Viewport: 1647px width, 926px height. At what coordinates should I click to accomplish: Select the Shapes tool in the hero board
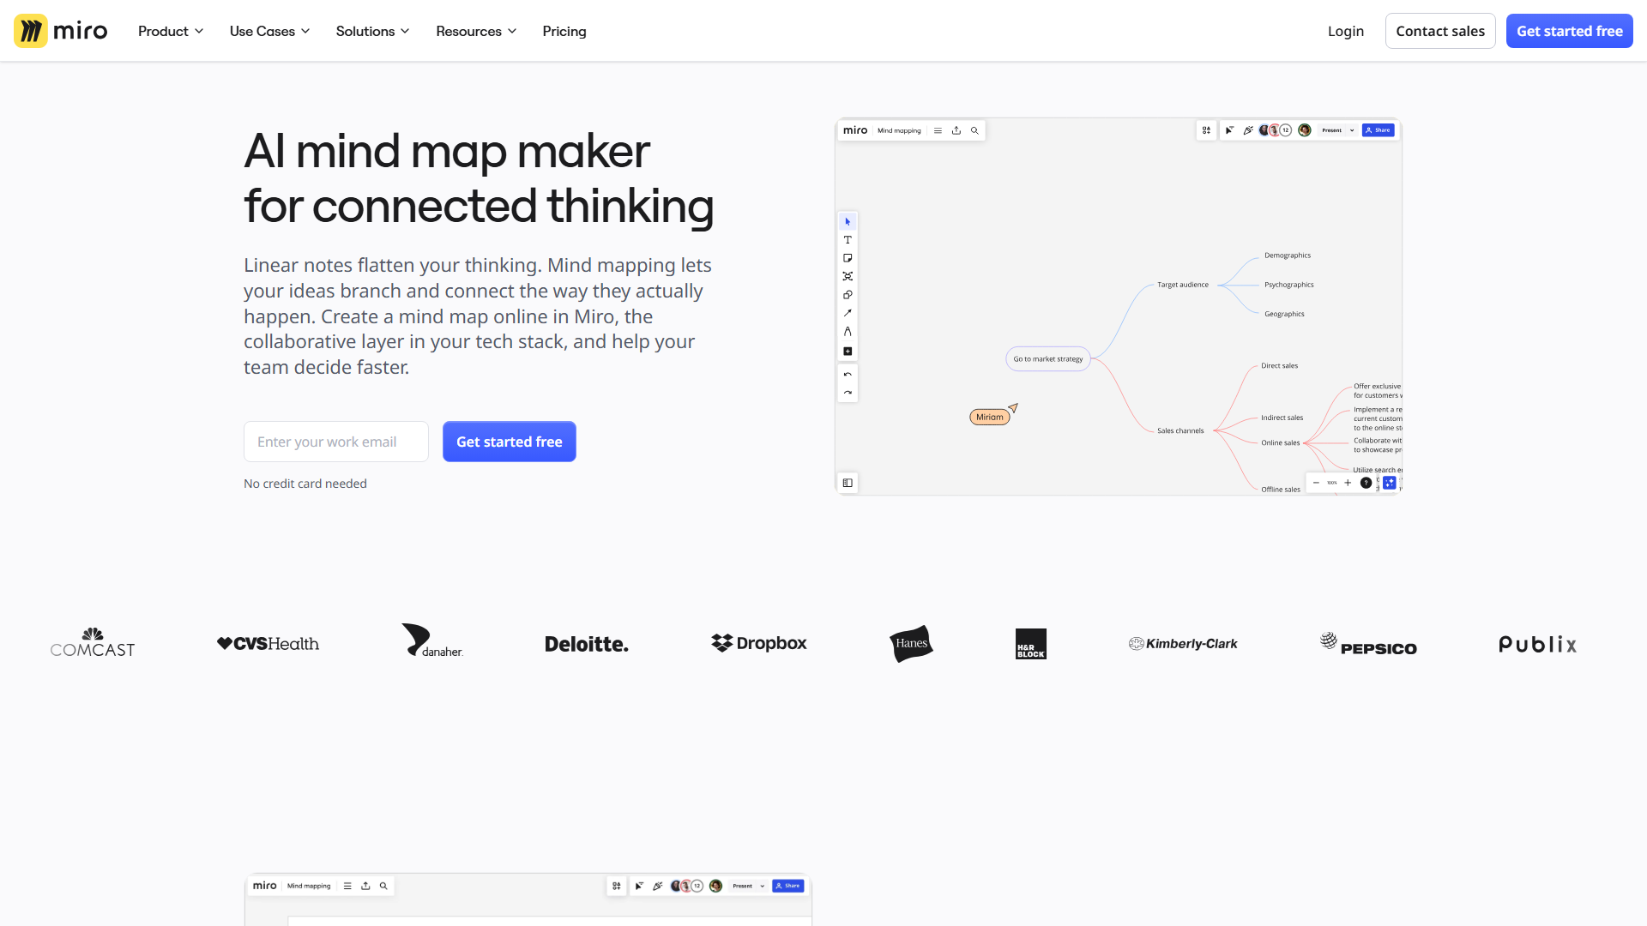coord(848,295)
